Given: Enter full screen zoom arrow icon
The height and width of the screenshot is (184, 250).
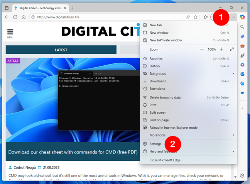Looking at the screenshot, I should pos(232,49).
